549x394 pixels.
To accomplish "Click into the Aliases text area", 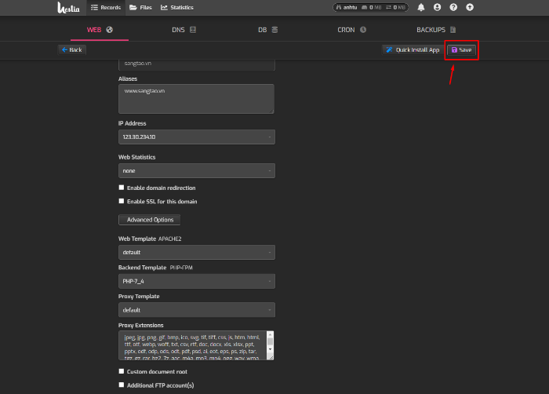I will [x=196, y=99].
